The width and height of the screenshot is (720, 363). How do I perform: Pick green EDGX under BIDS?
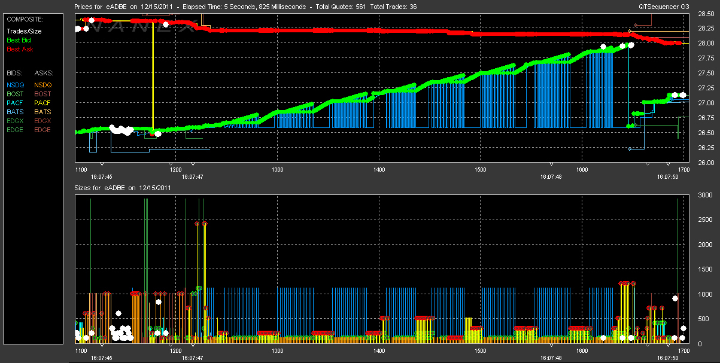(x=16, y=121)
